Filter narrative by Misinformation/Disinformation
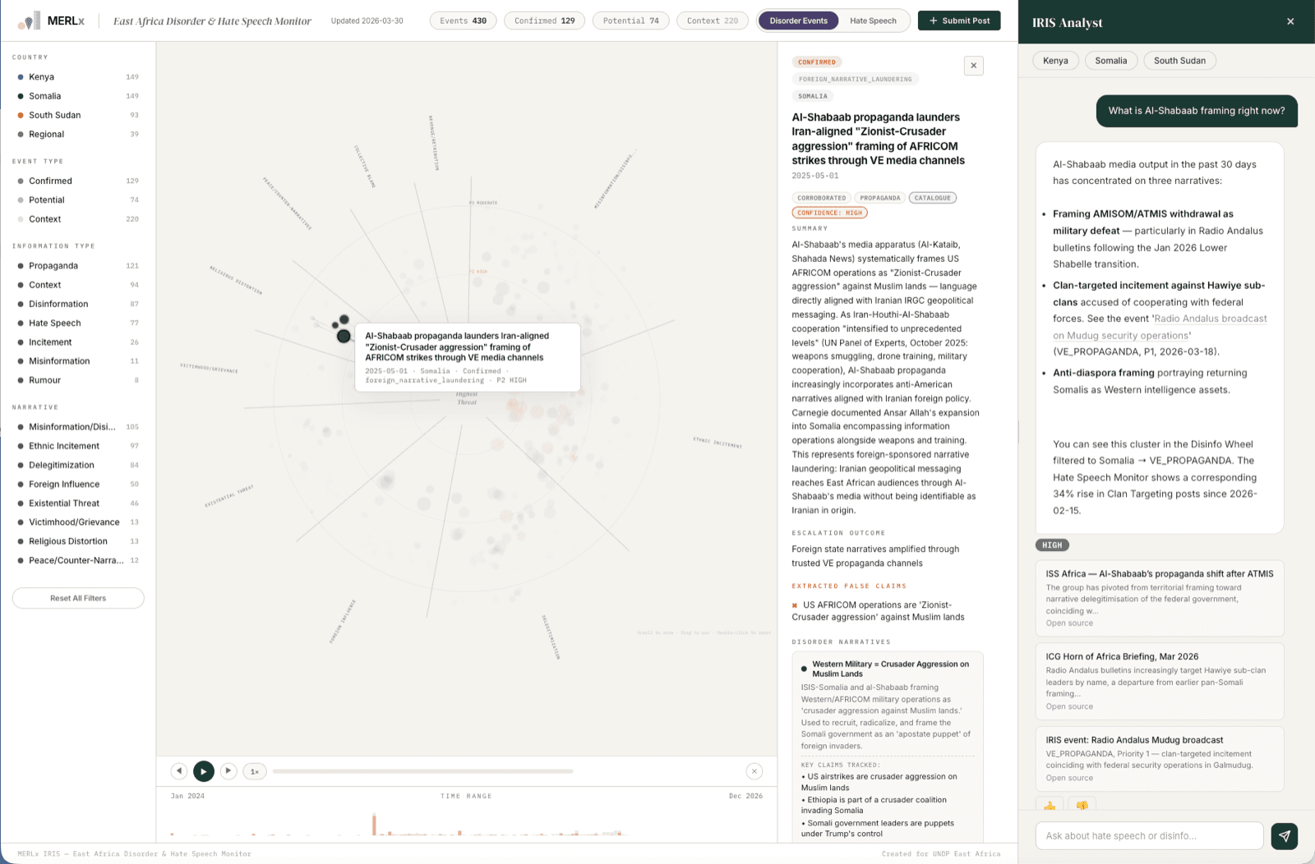Image resolution: width=1315 pixels, height=864 pixels. click(78, 427)
